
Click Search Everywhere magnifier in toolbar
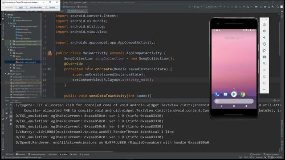coord(277,7)
